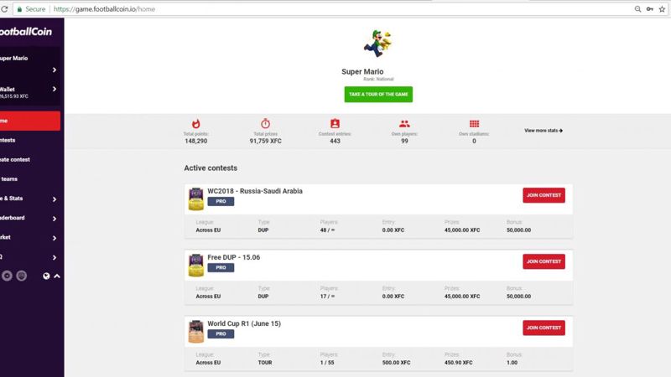671x377 pixels.
Task: Click the saved password key icon
Action: tap(649, 9)
